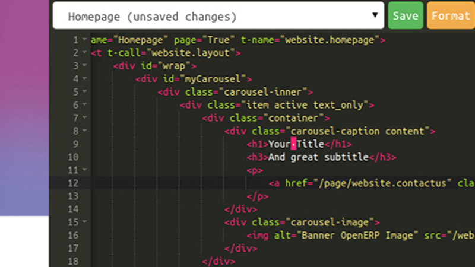This screenshot has height=267, width=475.
Task: Fold the carousel-caption div on line 8
Action: (85, 131)
